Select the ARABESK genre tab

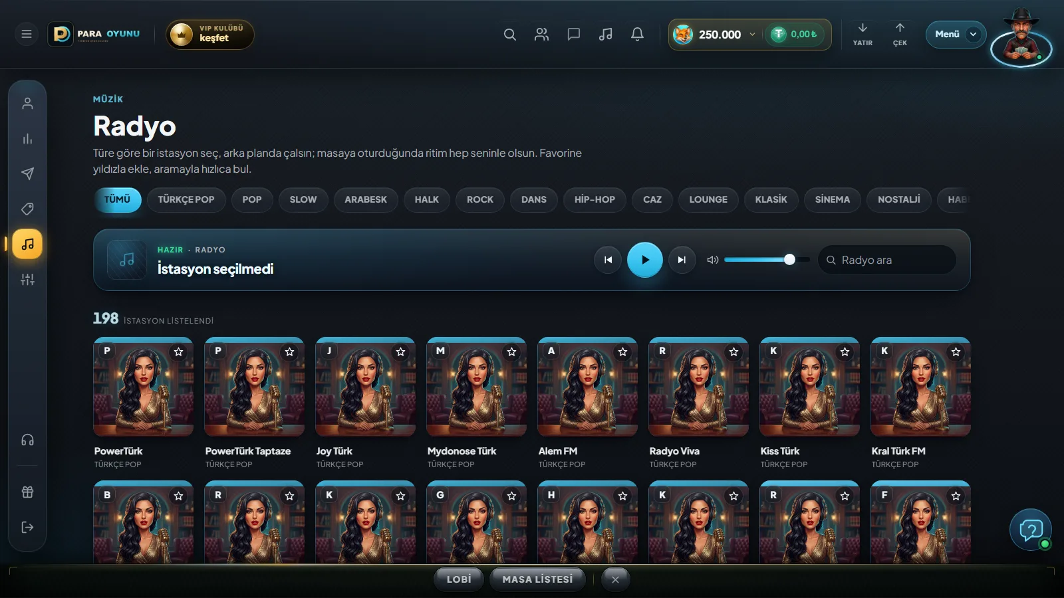pyautogui.click(x=366, y=199)
